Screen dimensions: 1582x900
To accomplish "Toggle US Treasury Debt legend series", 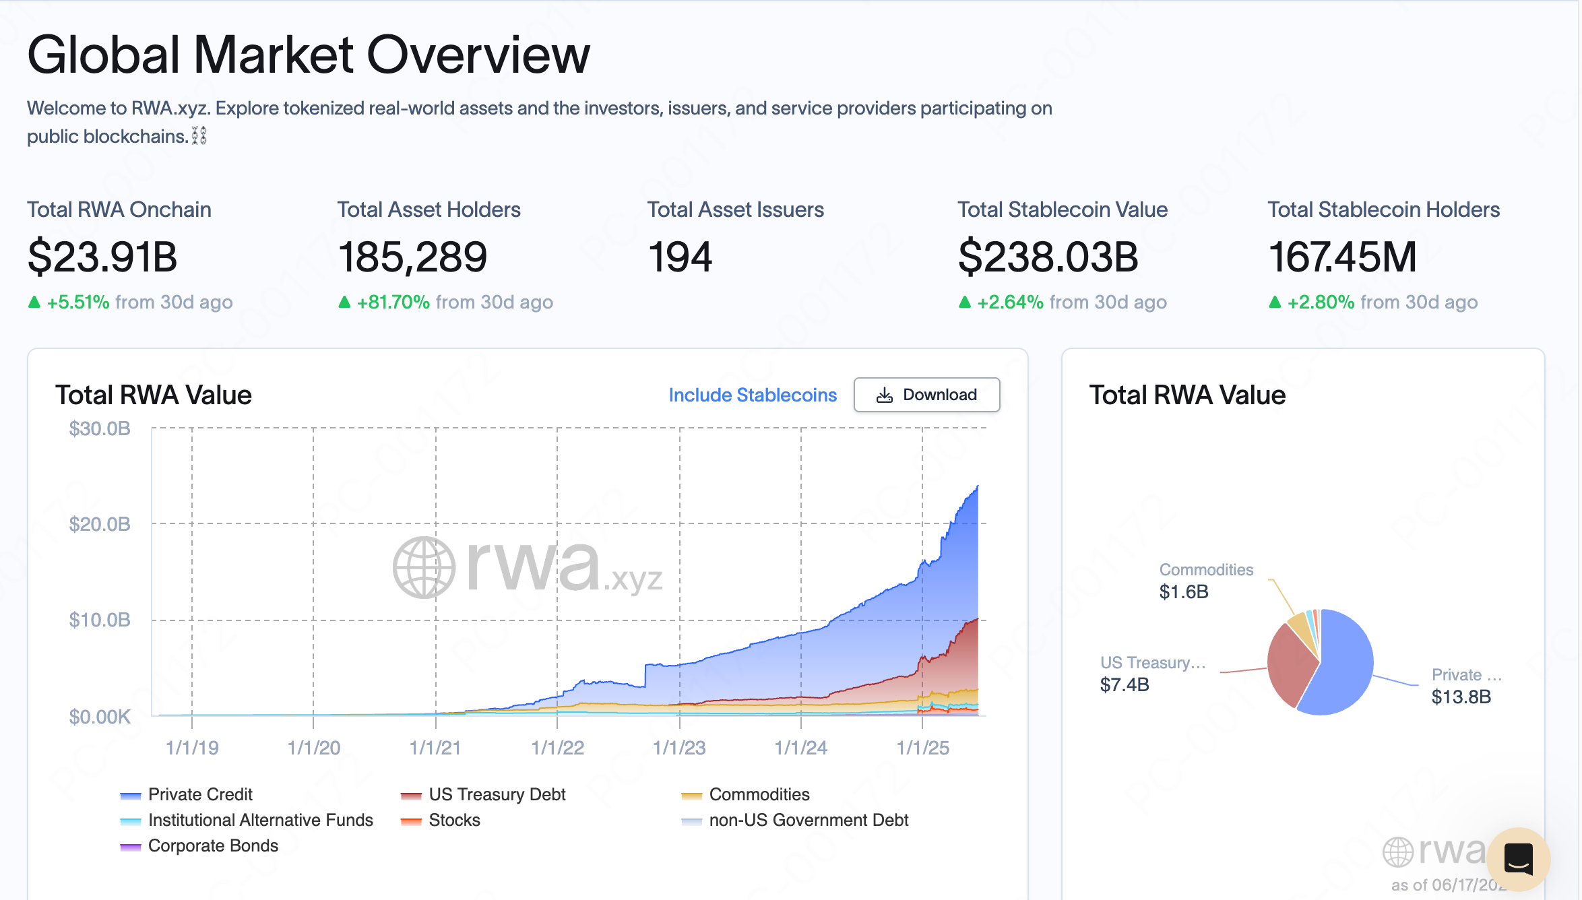I will (x=496, y=794).
